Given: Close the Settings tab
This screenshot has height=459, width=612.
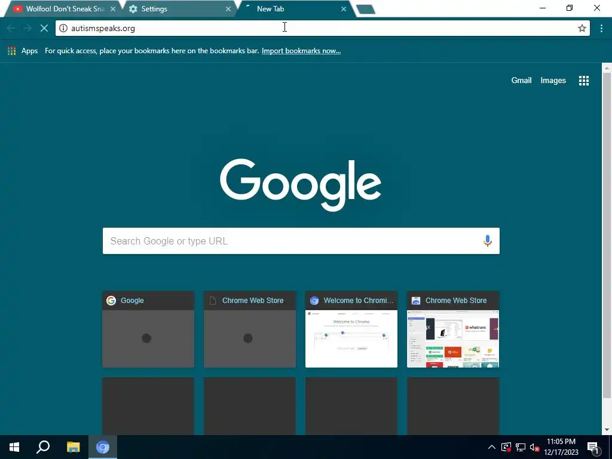Looking at the screenshot, I should [228, 8].
